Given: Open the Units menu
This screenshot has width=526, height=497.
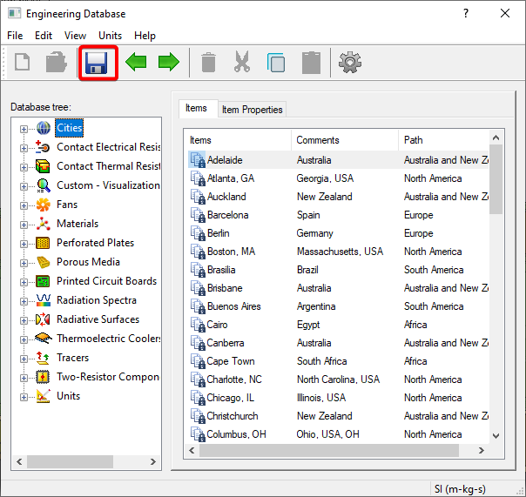Looking at the screenshot, I should pos(110,36).
